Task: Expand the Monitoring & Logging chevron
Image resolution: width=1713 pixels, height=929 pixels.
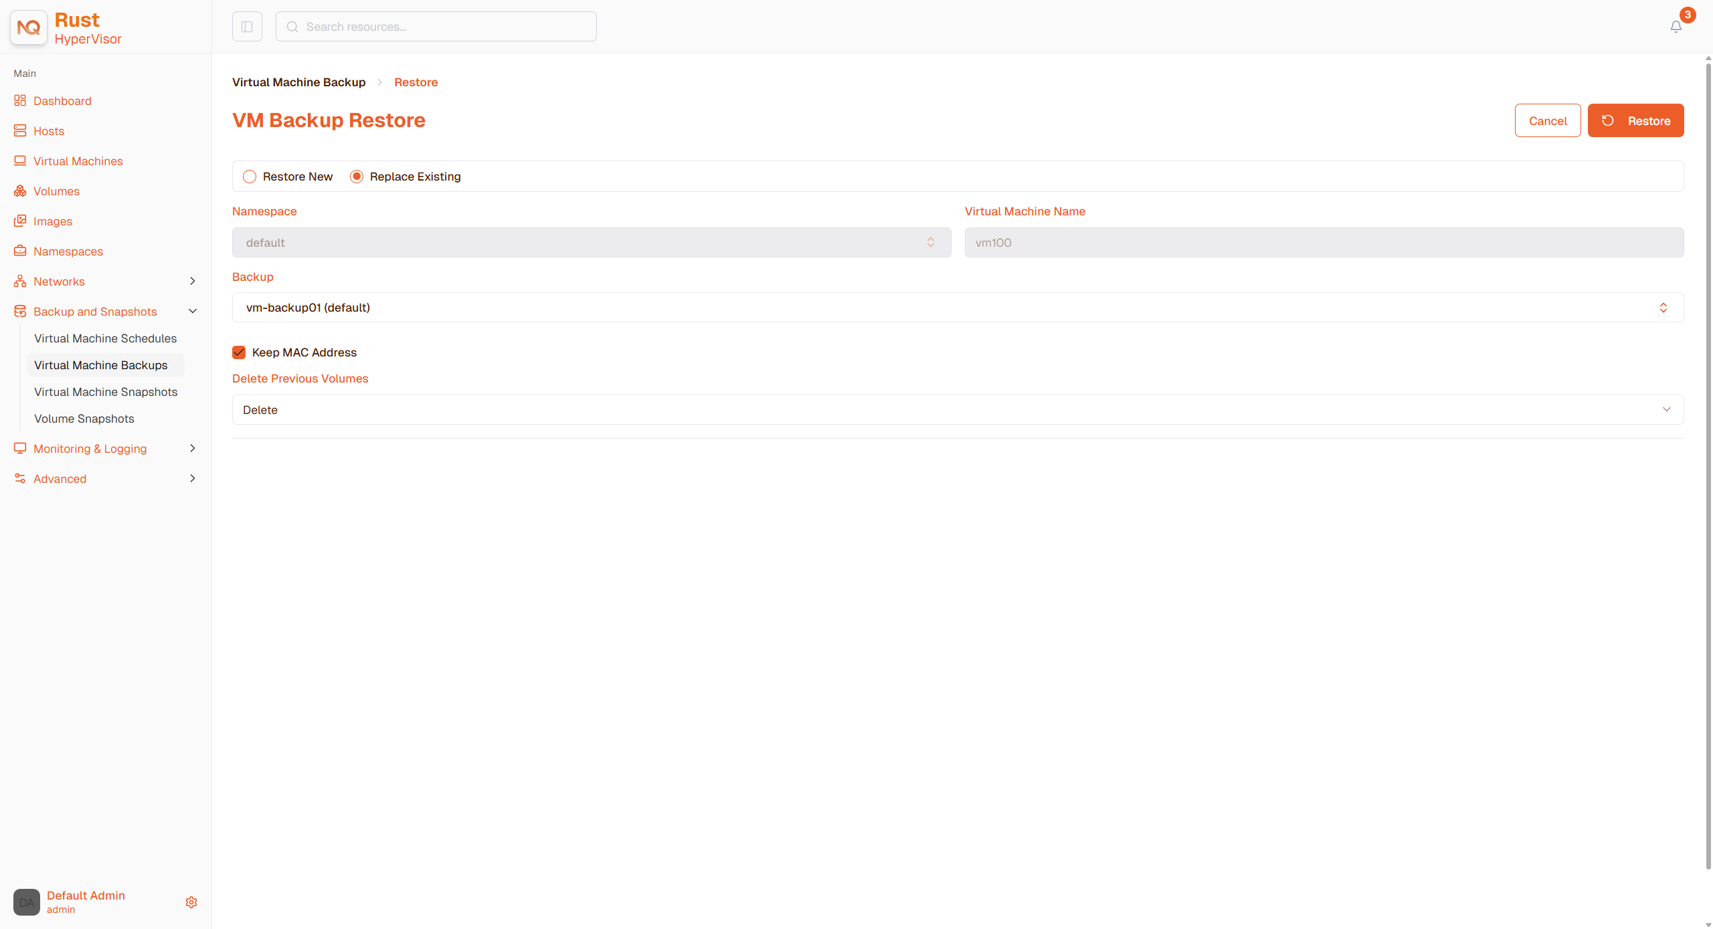Action: click(193, 448)
